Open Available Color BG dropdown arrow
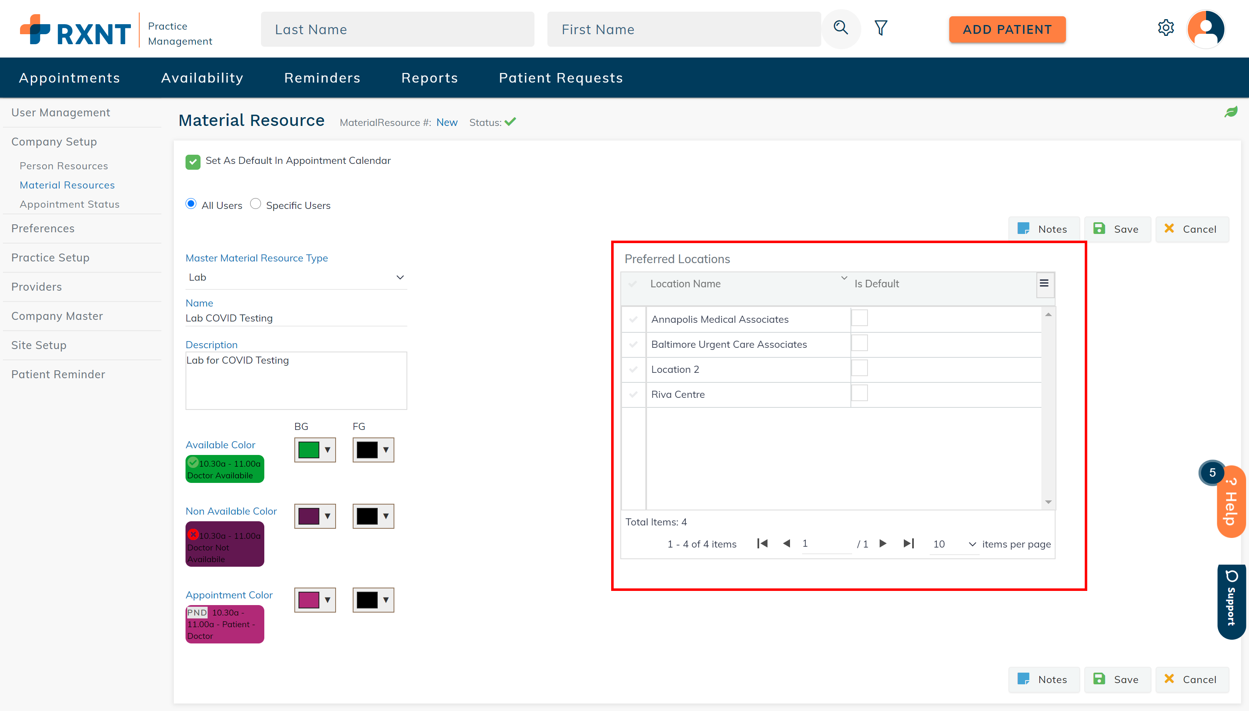The height and width of the screenshot is (711, 1249). [x=328, y=450]
